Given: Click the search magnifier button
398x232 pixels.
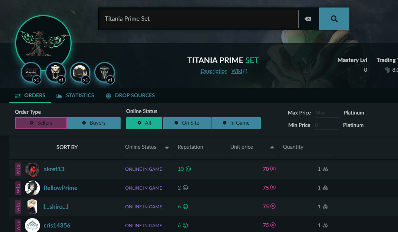Looking at the screenshot, I should click(334, 19).
